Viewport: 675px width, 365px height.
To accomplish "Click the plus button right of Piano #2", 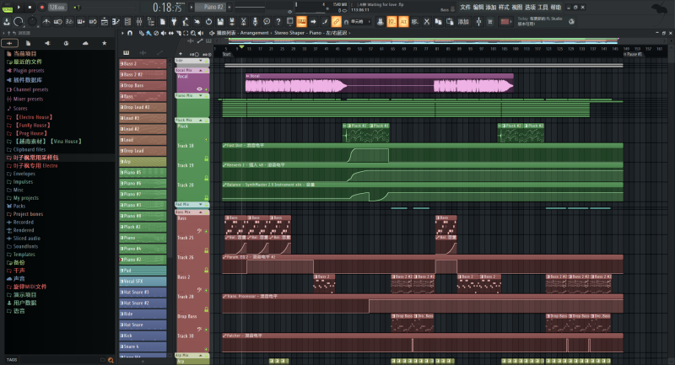I will click(x=229, y=7).
